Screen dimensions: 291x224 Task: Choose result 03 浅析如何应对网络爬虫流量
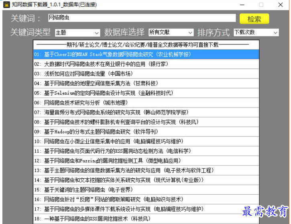coord(146,74)
